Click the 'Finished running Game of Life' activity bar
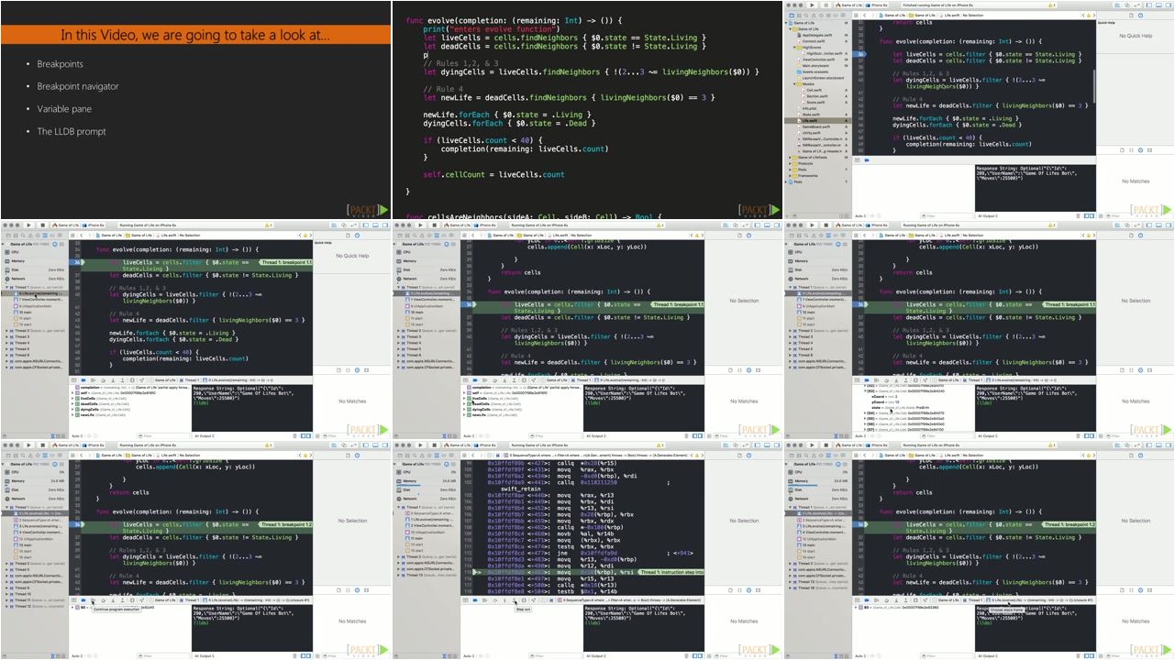 [x=977, y=5]
